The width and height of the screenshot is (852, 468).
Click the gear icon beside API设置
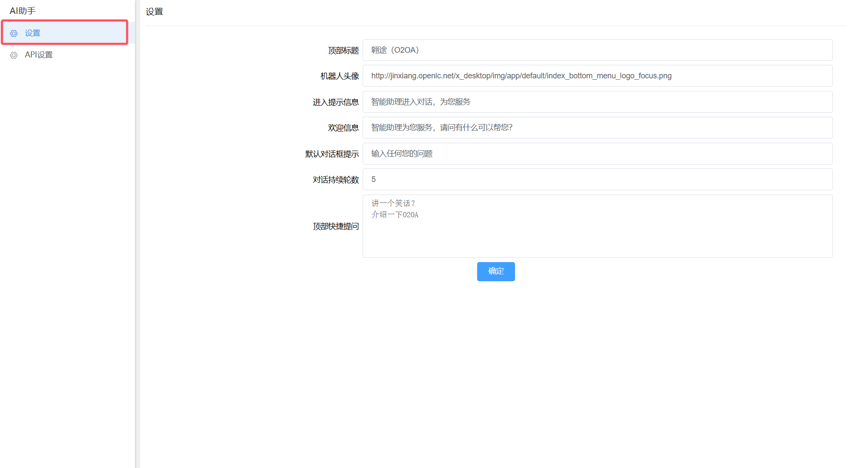(14, 55)
